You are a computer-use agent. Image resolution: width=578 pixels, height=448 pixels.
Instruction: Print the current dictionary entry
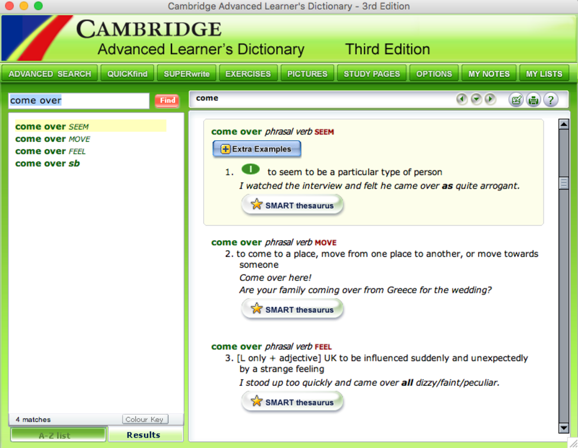click(x=533, y=100)
